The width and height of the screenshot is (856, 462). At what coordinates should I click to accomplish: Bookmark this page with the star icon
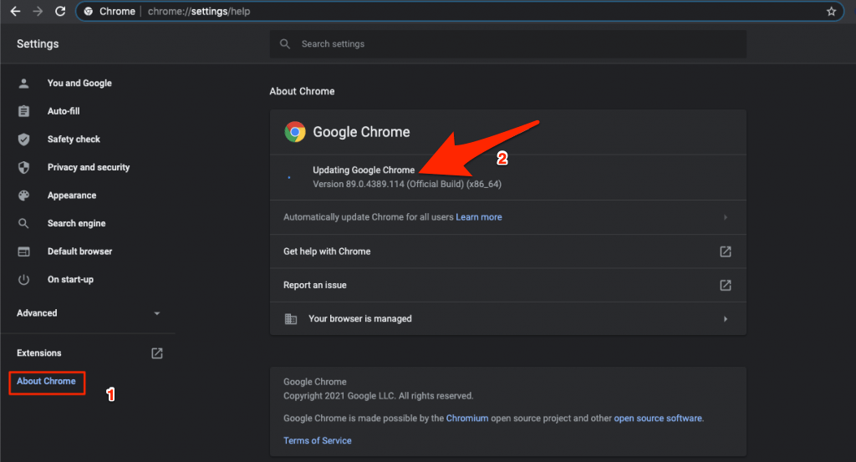pyautogui.click(x=831, y=12)
